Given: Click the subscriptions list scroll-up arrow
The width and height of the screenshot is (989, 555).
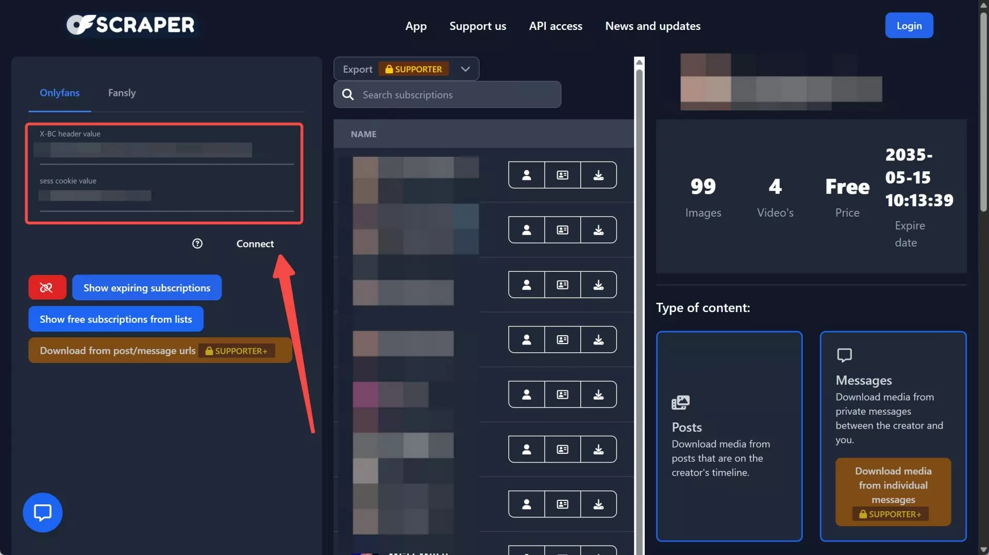Looking at the screenshot, I should click(x=639, y=62).
